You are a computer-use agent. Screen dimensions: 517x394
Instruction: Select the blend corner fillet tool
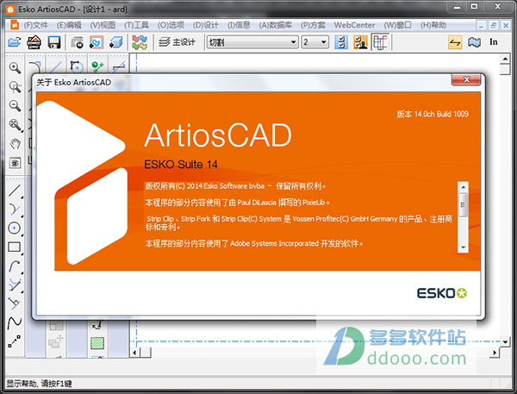click(34, 67)
